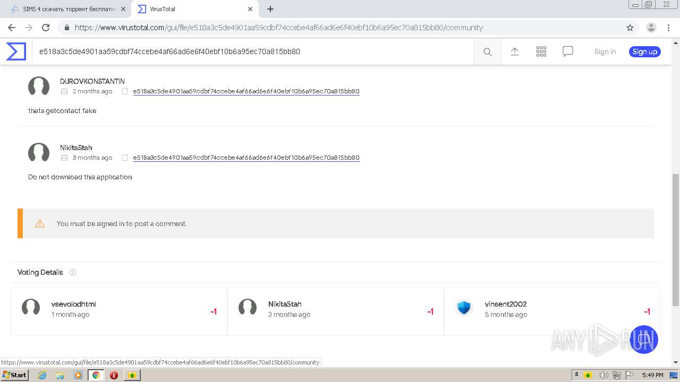The width and height of the screenshot is (680, 382).
Task: Click the site lock icon in address bar
Action: (66, 28)
